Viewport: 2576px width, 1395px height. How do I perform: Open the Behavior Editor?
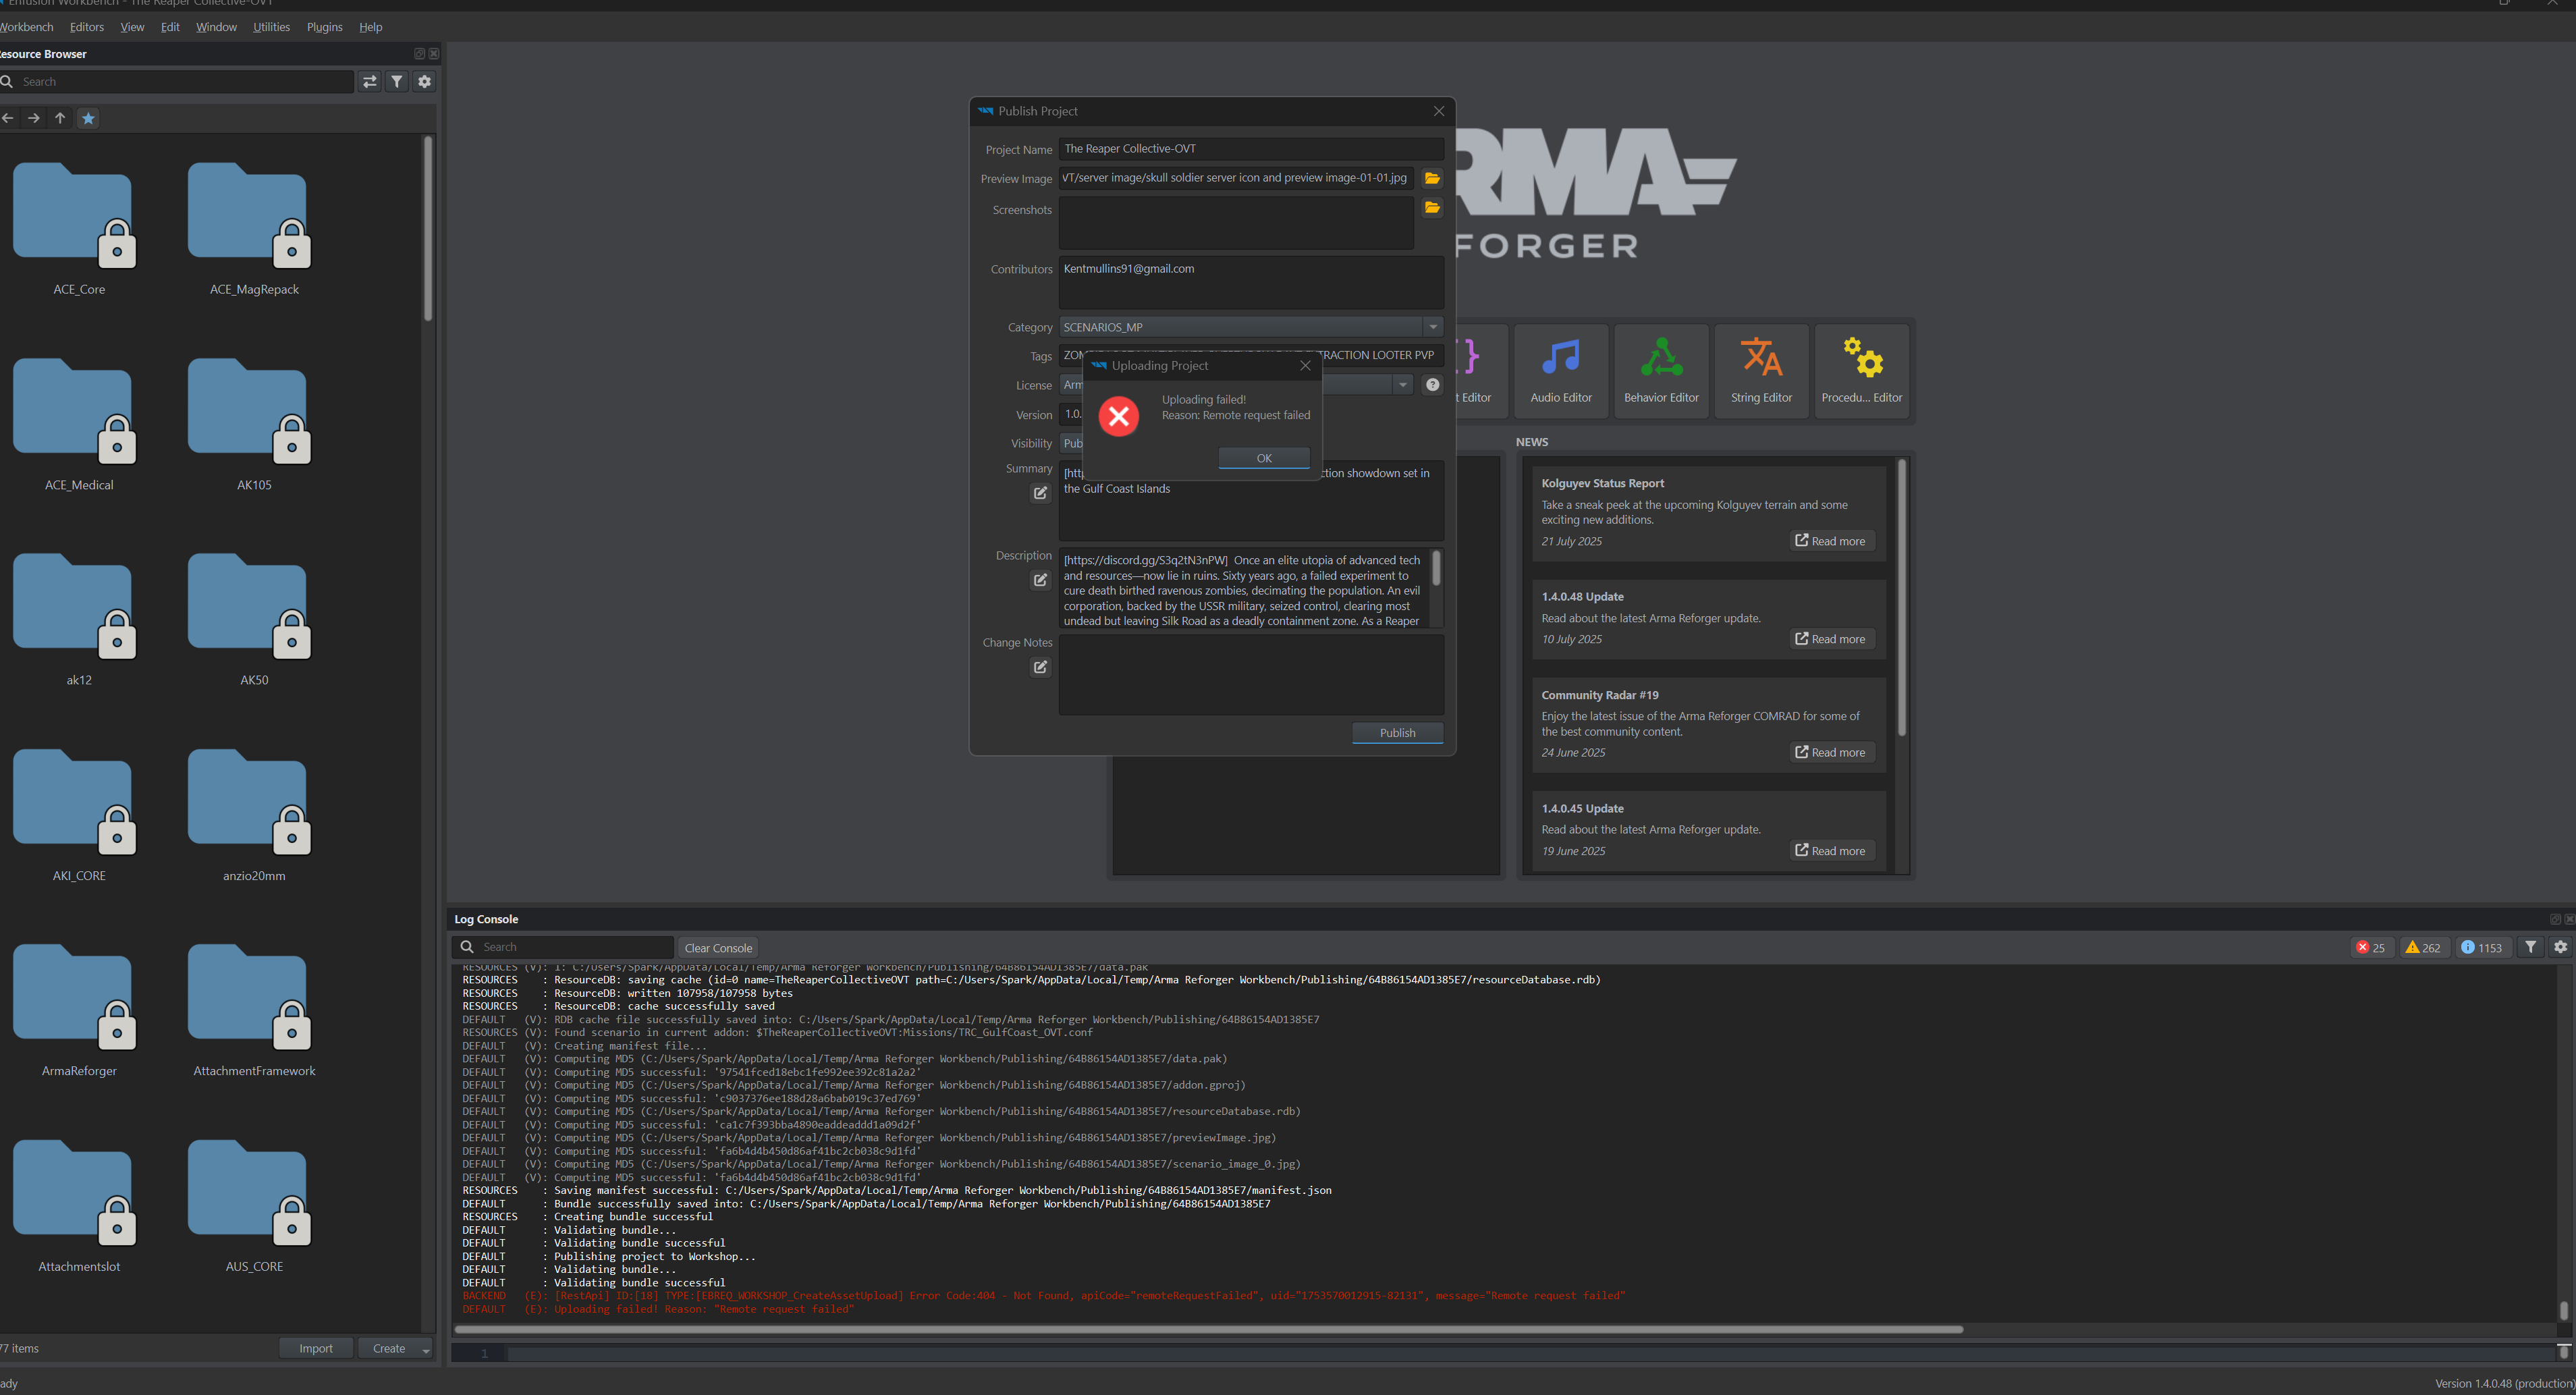click(1661, 370)
